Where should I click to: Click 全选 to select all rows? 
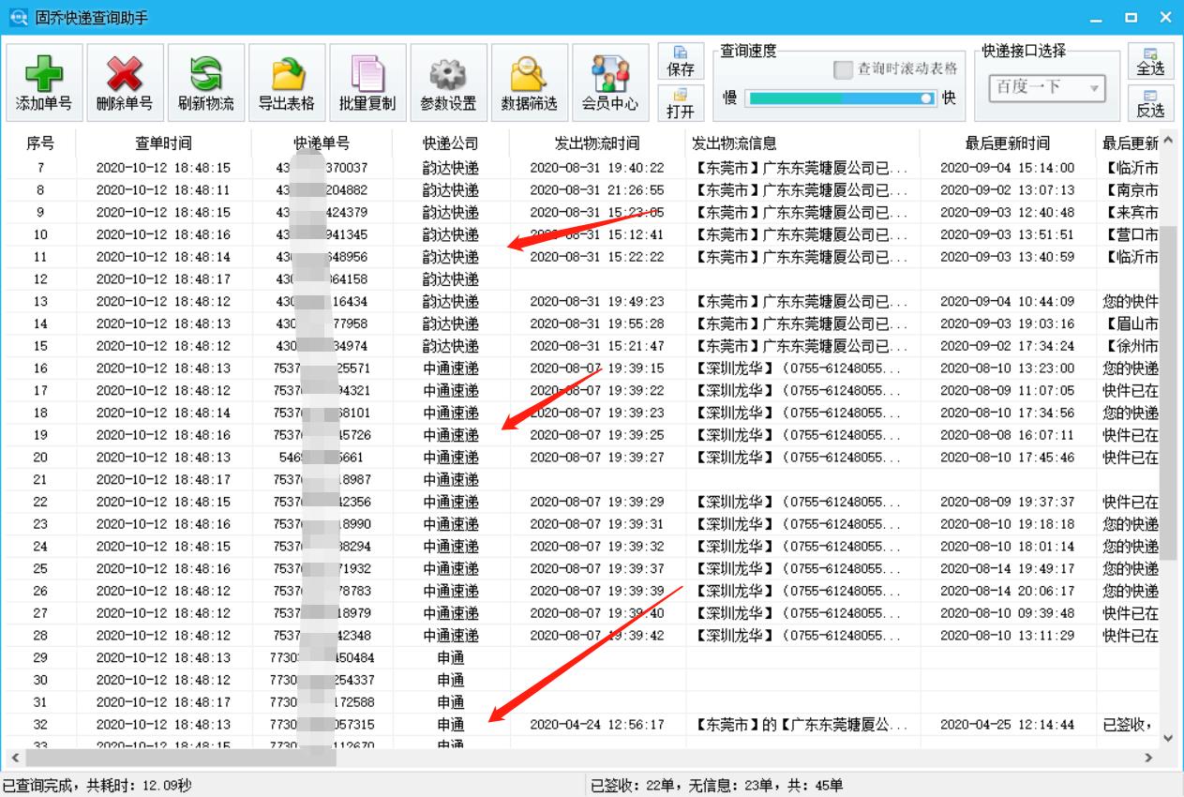pyautogui.click(x=1155, y=61)
